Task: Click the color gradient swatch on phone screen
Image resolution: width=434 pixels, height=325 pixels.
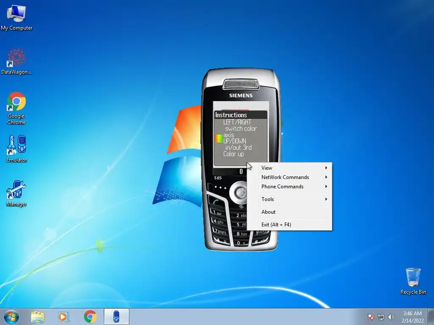Action: coord(219,138)
